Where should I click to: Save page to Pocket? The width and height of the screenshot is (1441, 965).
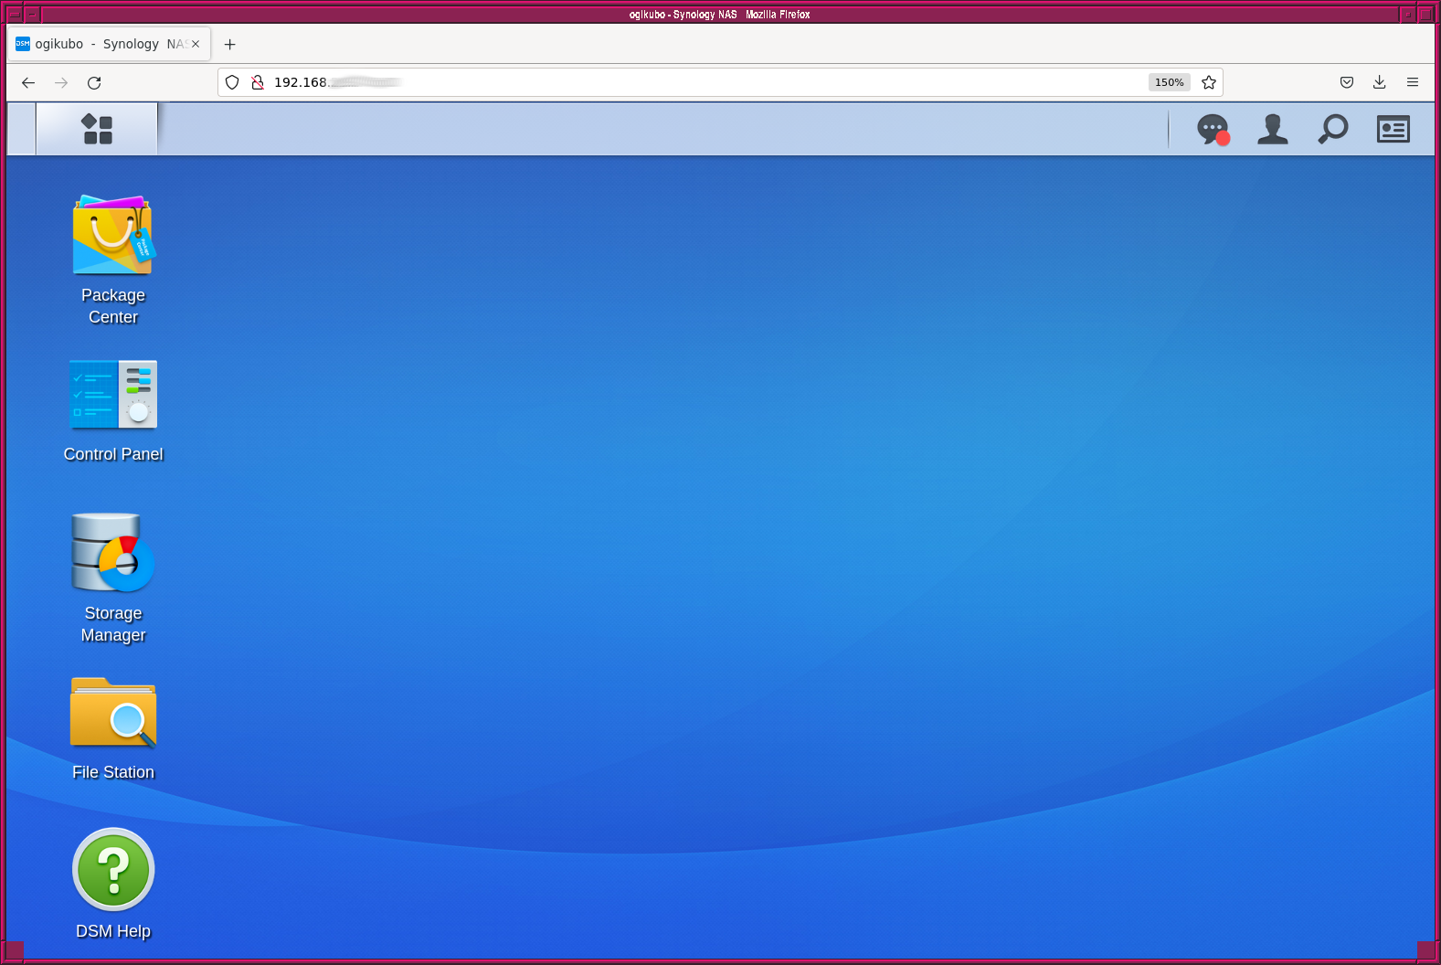point(1346,83)
